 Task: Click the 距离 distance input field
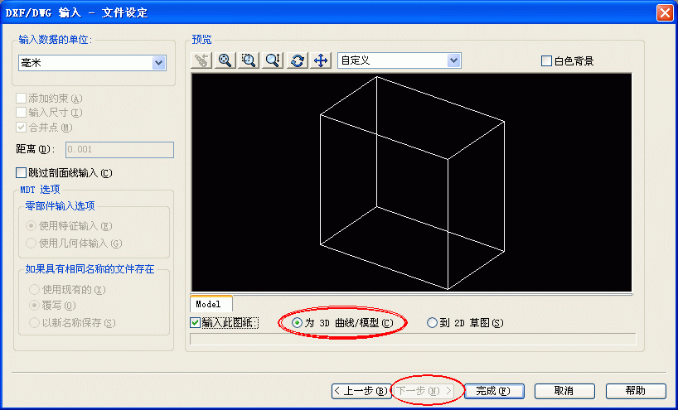click(x=120, y=149)
